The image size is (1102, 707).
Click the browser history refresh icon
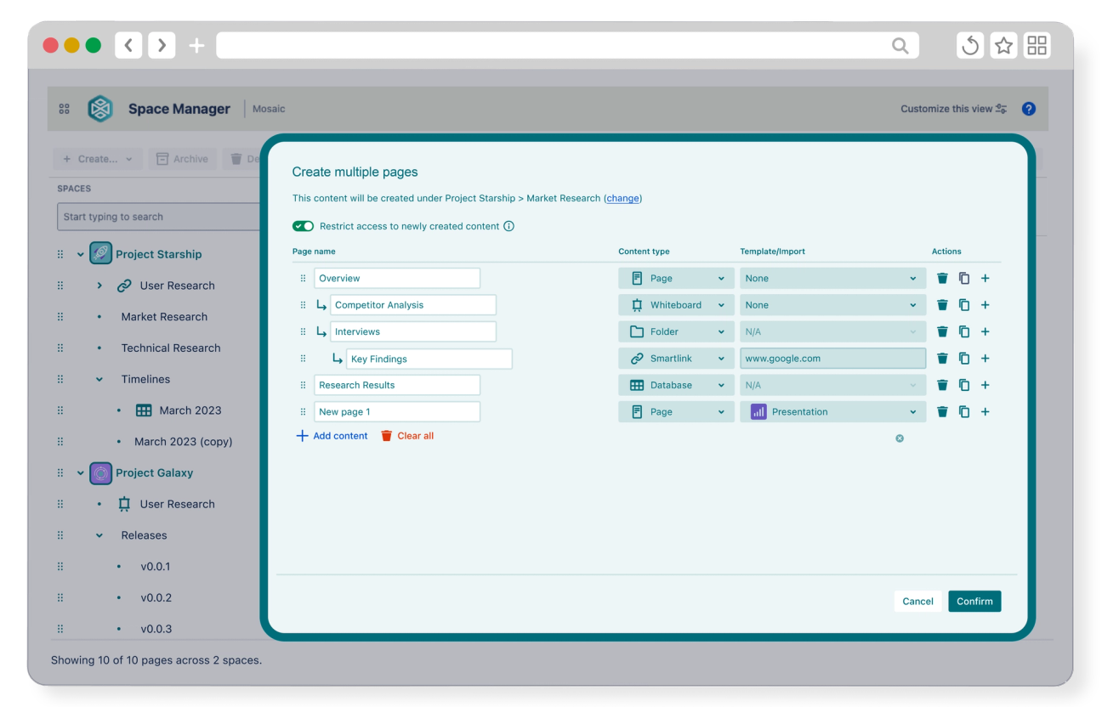(969, 45)
